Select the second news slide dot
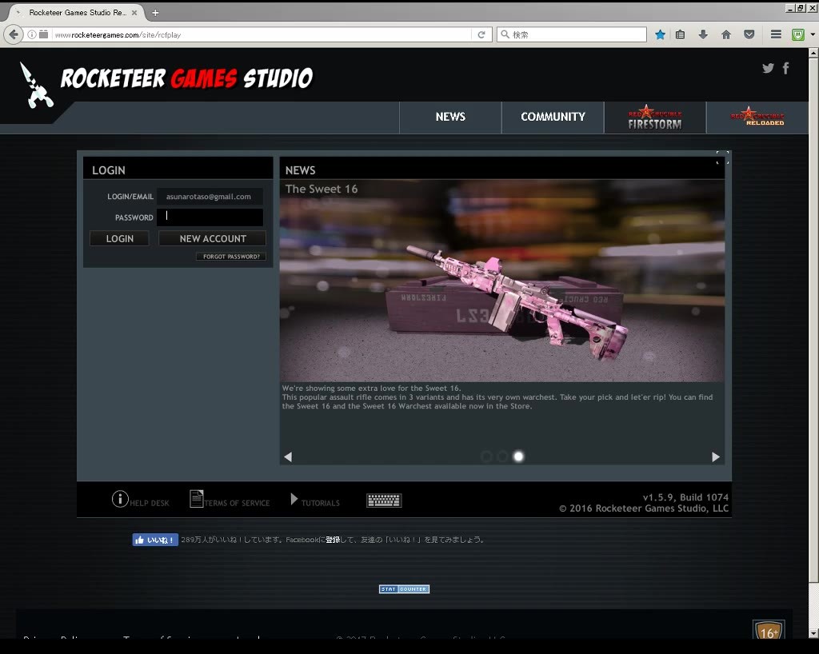Screen dimensions: 819x654 pyautogui.click(x=502, y=457)
